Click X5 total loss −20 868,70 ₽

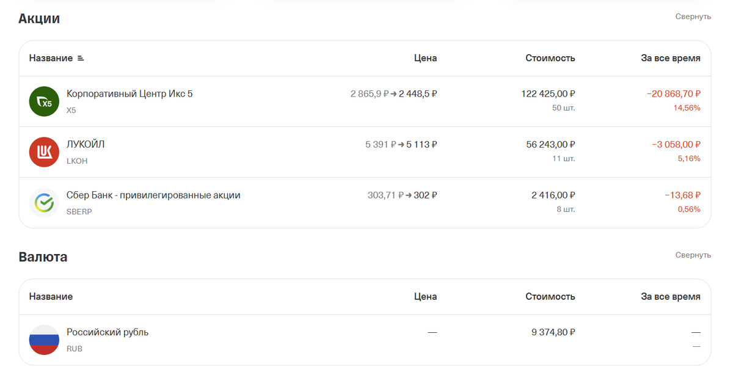(673, 94)
